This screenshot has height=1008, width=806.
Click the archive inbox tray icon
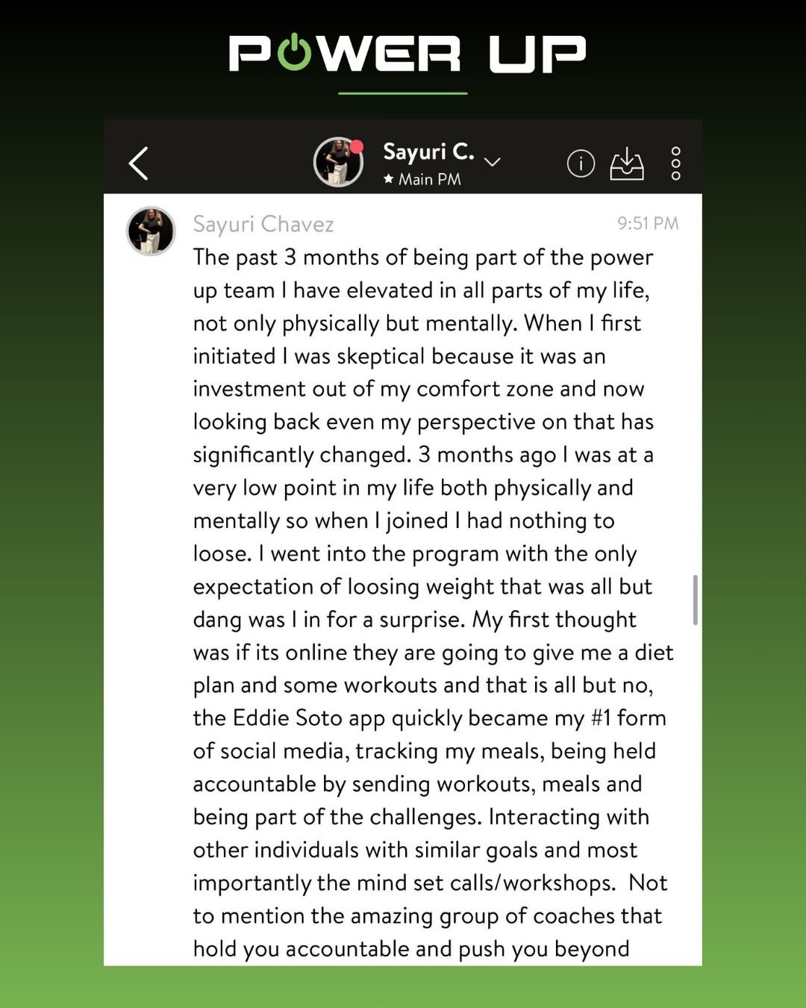[x=627, y=163]
